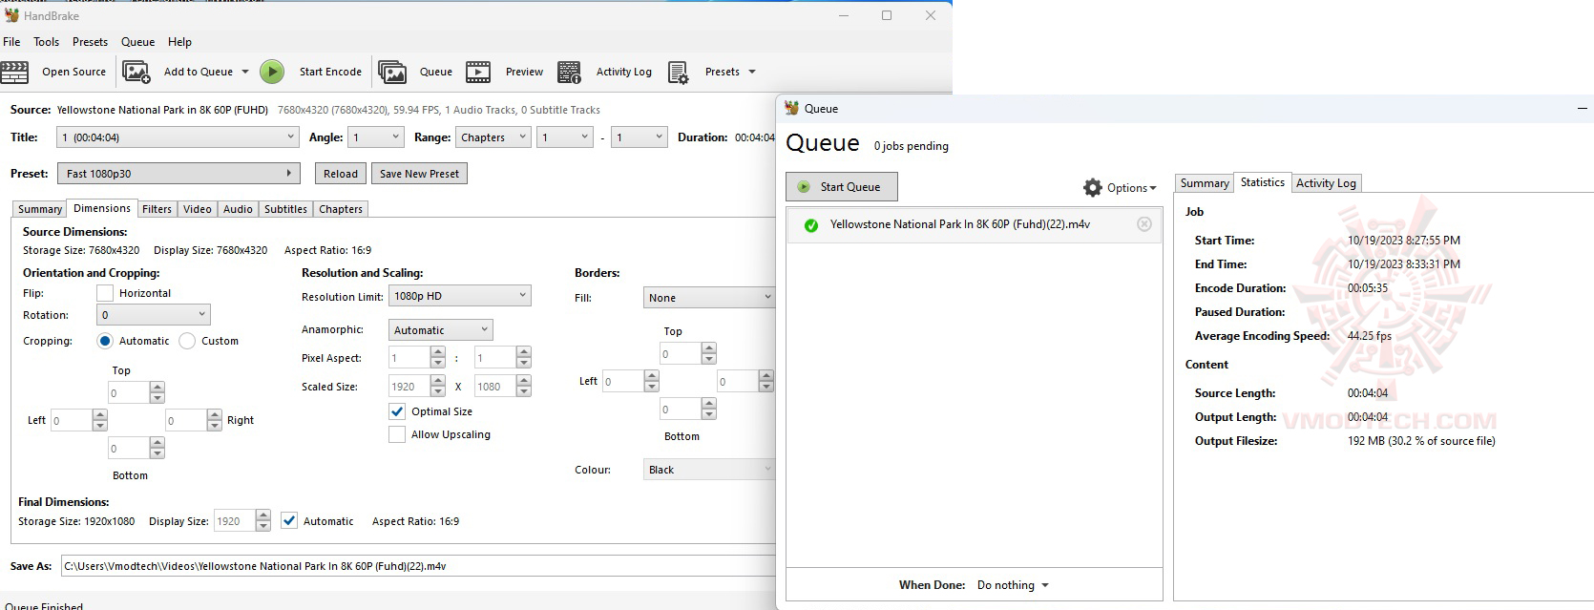Open the chapter range end dropdown

tap(639, 137)
